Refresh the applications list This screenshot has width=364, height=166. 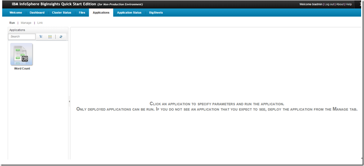pos(61,37)
